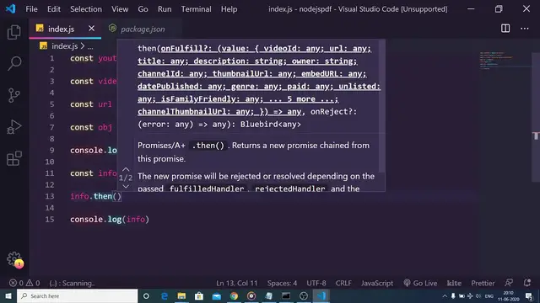Open Google Chrome from taskbar

tap(234, 295)
